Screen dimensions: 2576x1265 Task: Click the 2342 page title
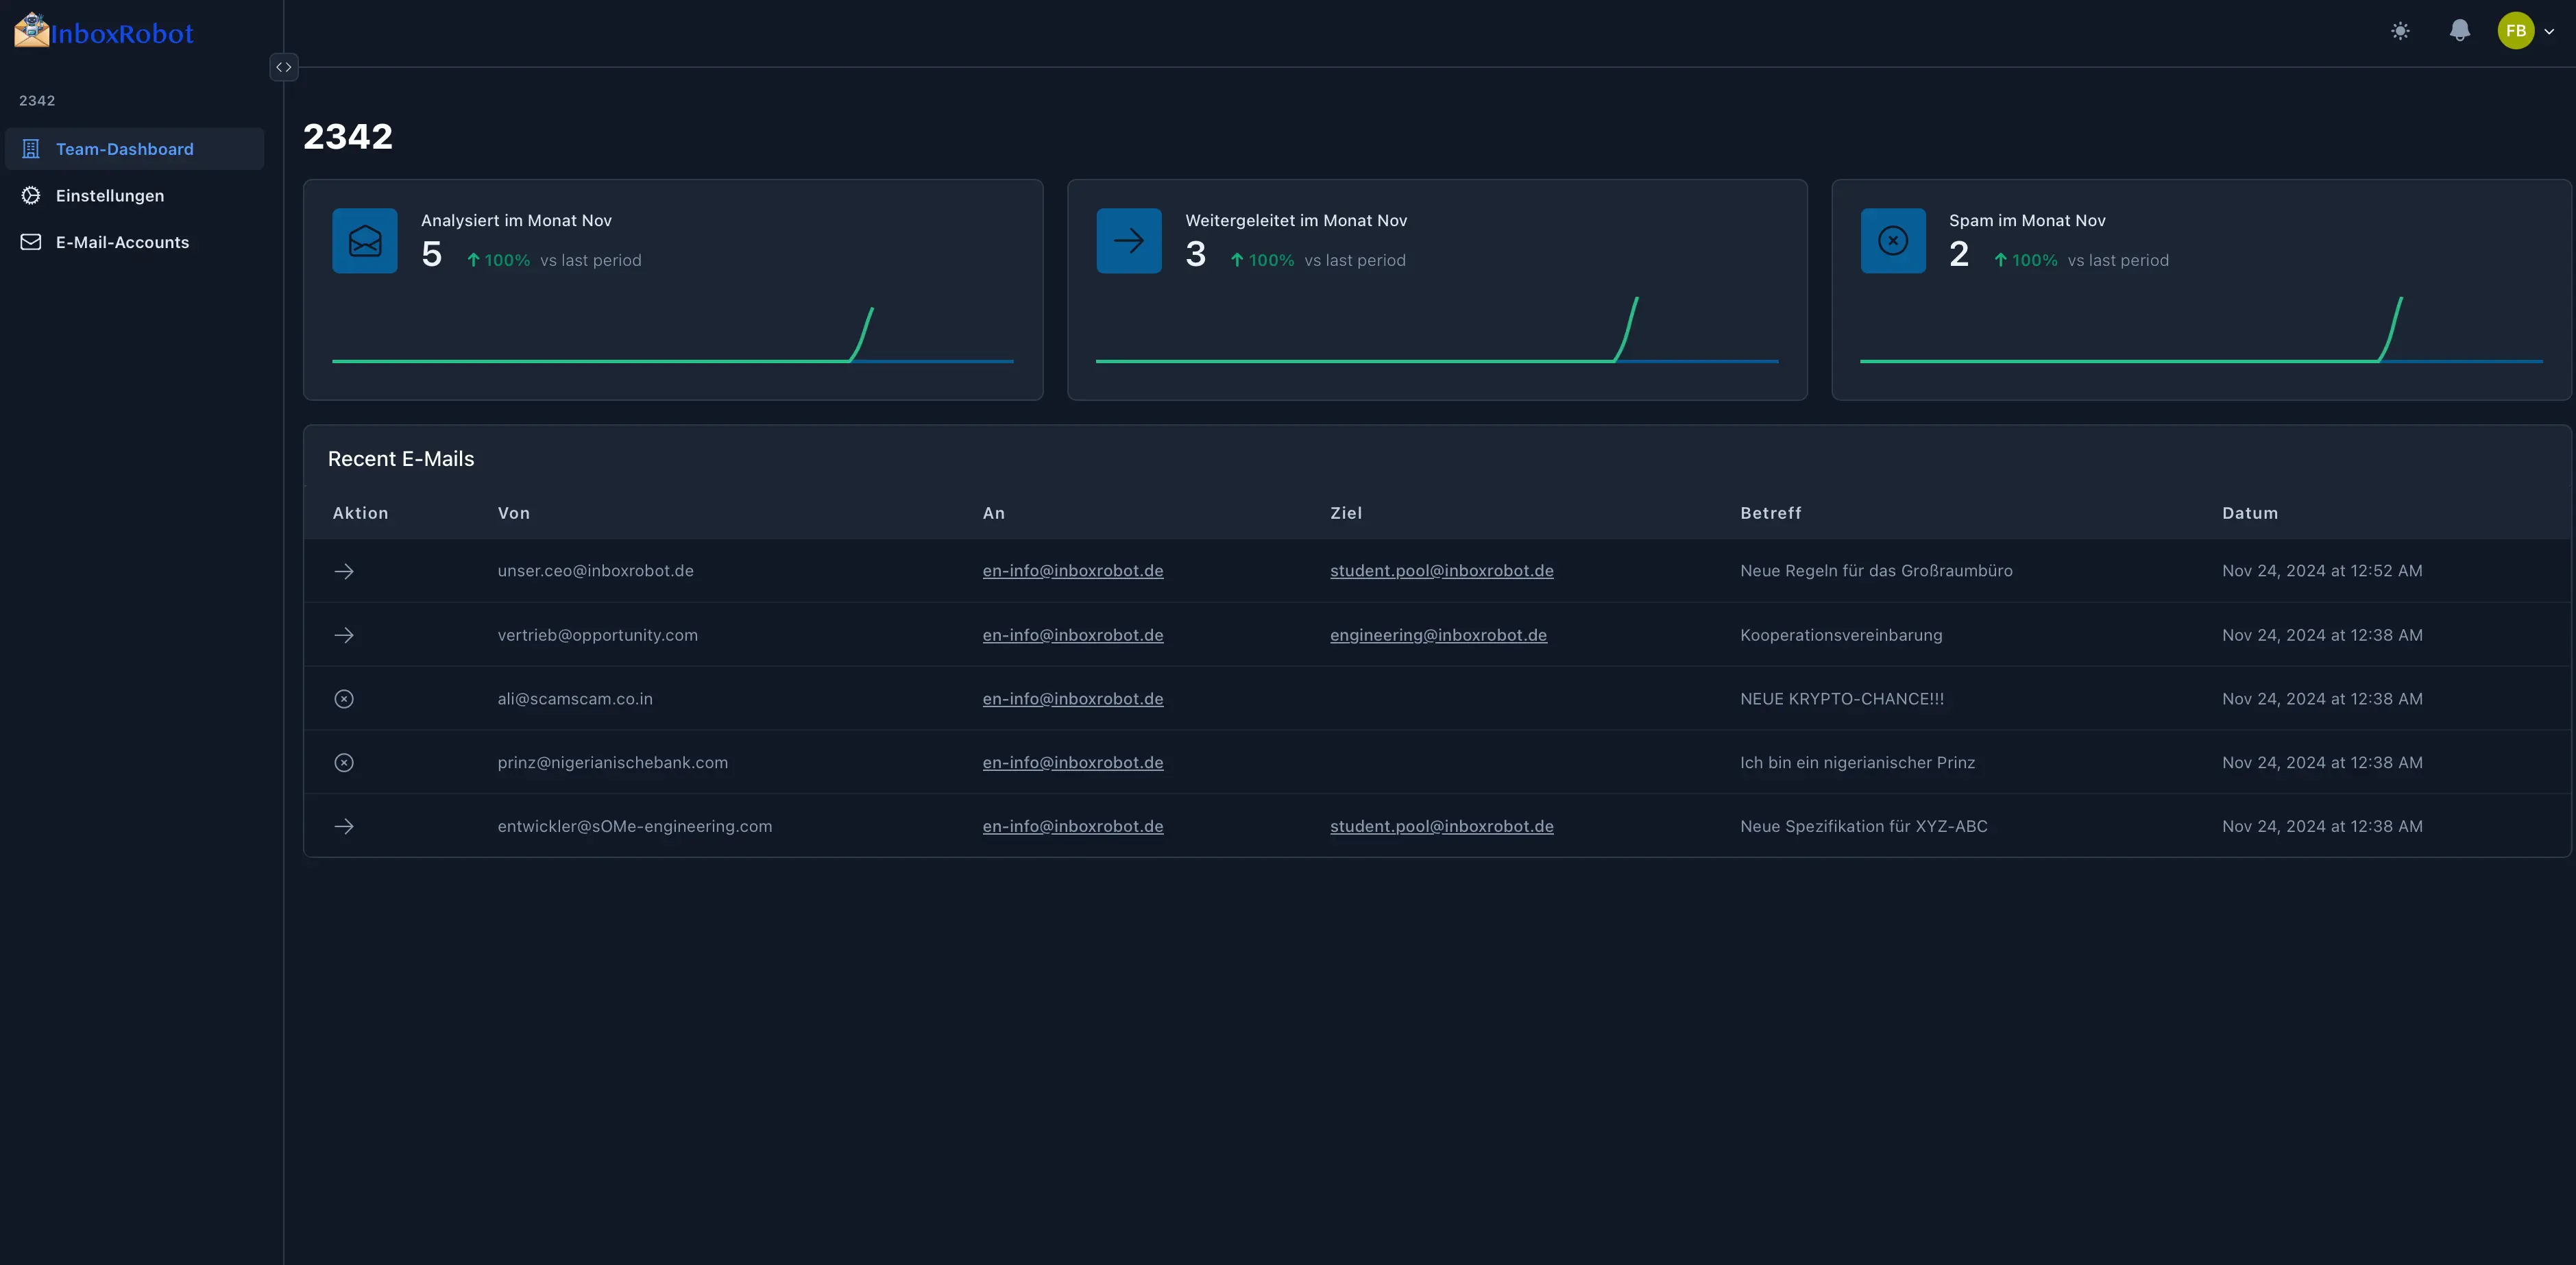coord(348,136)
